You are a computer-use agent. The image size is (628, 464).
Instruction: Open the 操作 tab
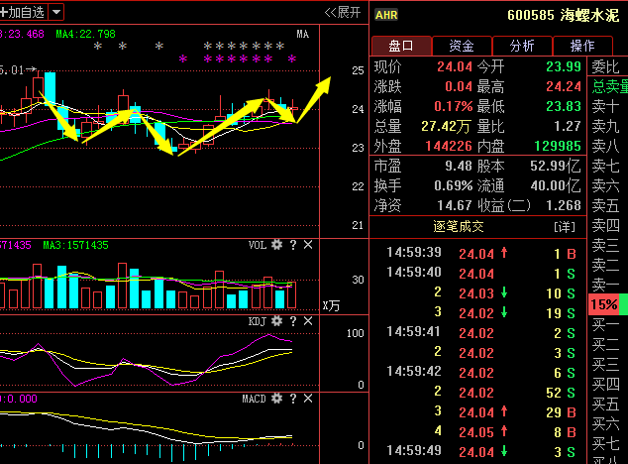pyautogui.click(x=582, y=46)
